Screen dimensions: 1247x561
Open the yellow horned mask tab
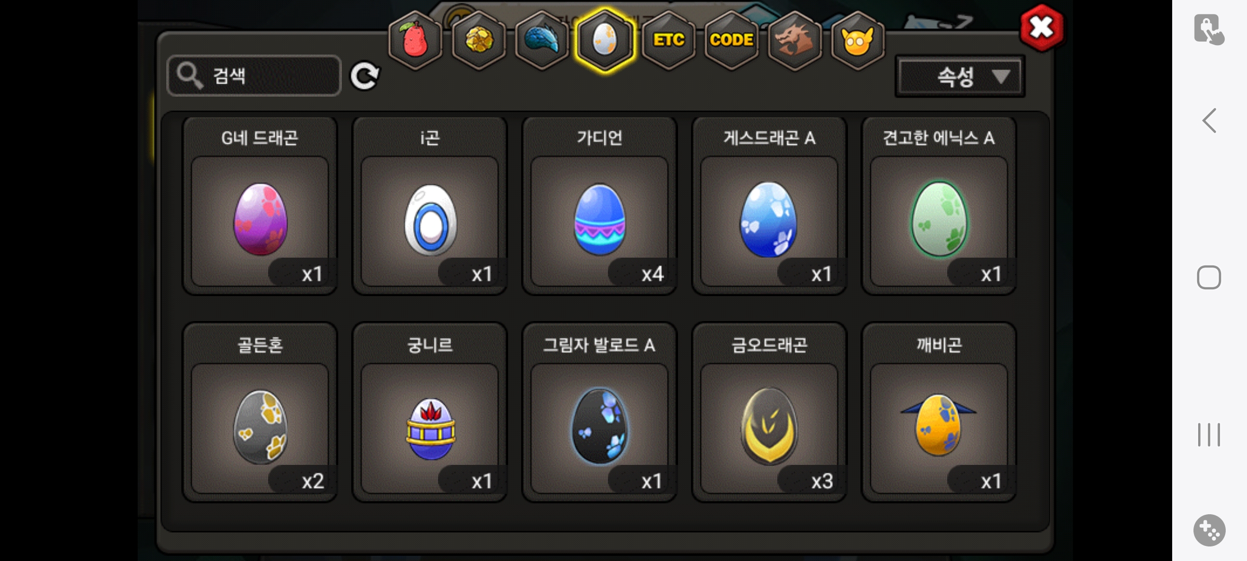[x=858, y=41]
